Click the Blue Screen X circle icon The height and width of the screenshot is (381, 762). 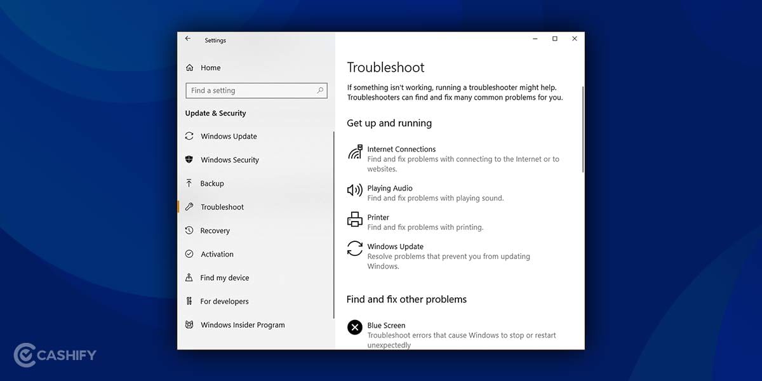(354, 327)
